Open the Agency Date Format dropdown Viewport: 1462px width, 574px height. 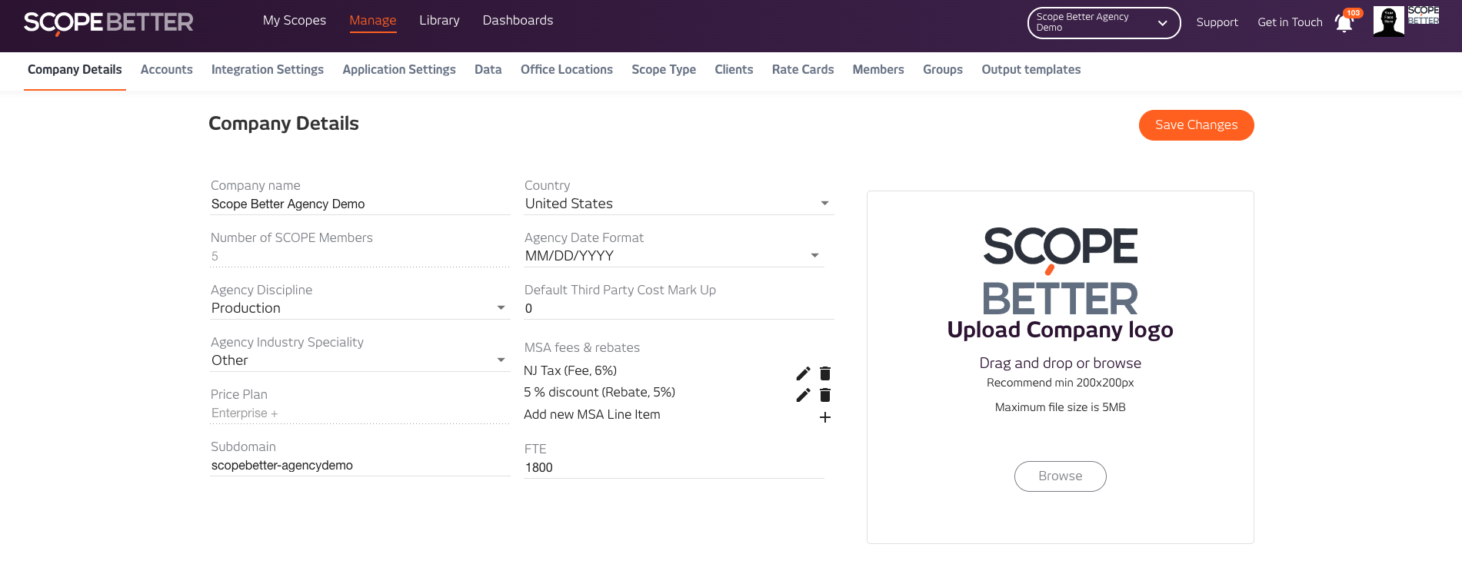tap(674, 256)
